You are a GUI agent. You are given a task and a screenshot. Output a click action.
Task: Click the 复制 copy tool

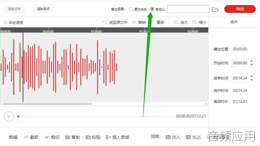click(72, 137)
